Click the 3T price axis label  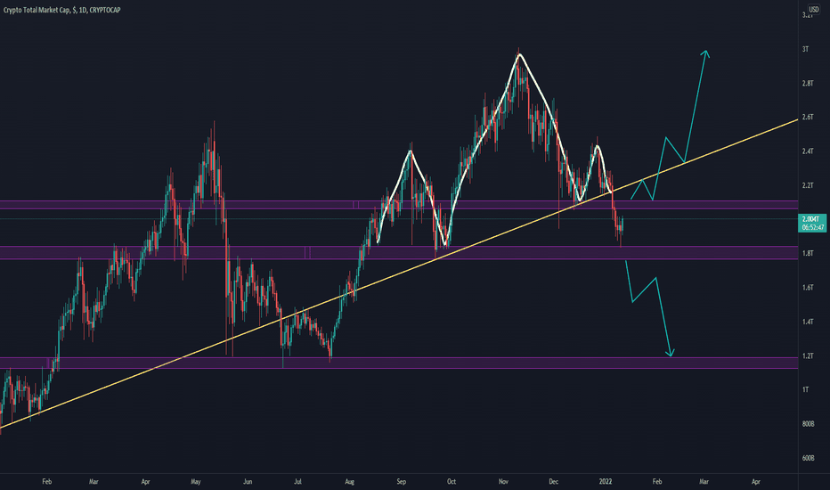click(805, 49)
